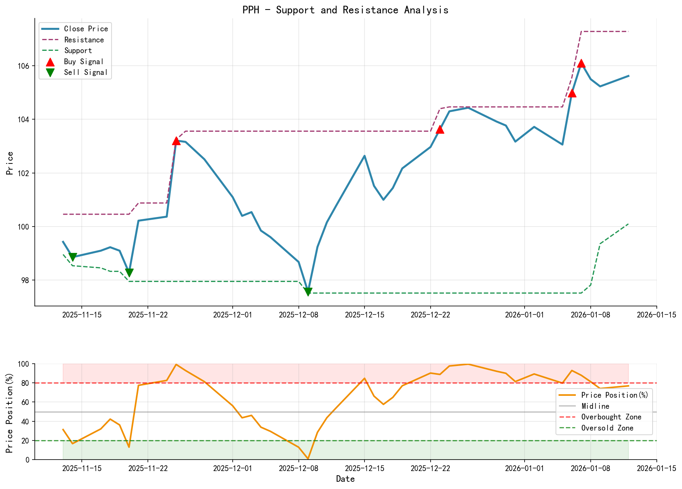Image resolution: width=682 pixels, height=489 pixels.
Task: Click the green Sell Signal marker near 2025-12-08
Action: (308, 292)
